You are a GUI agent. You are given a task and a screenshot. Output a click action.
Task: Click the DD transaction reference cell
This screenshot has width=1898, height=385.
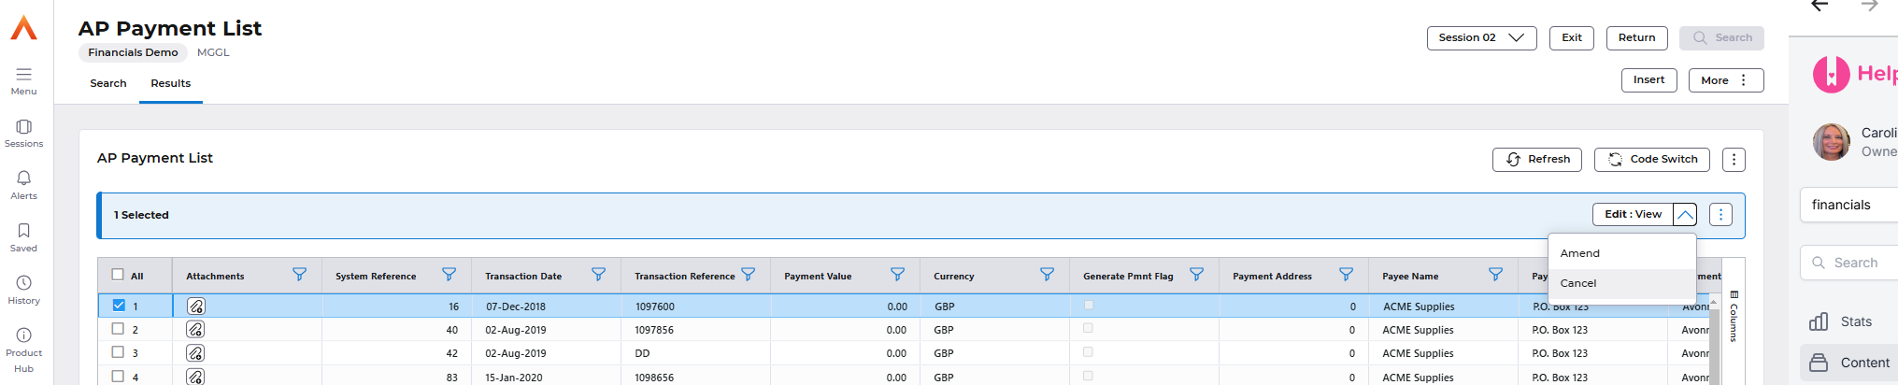click(x=695, y=354)
